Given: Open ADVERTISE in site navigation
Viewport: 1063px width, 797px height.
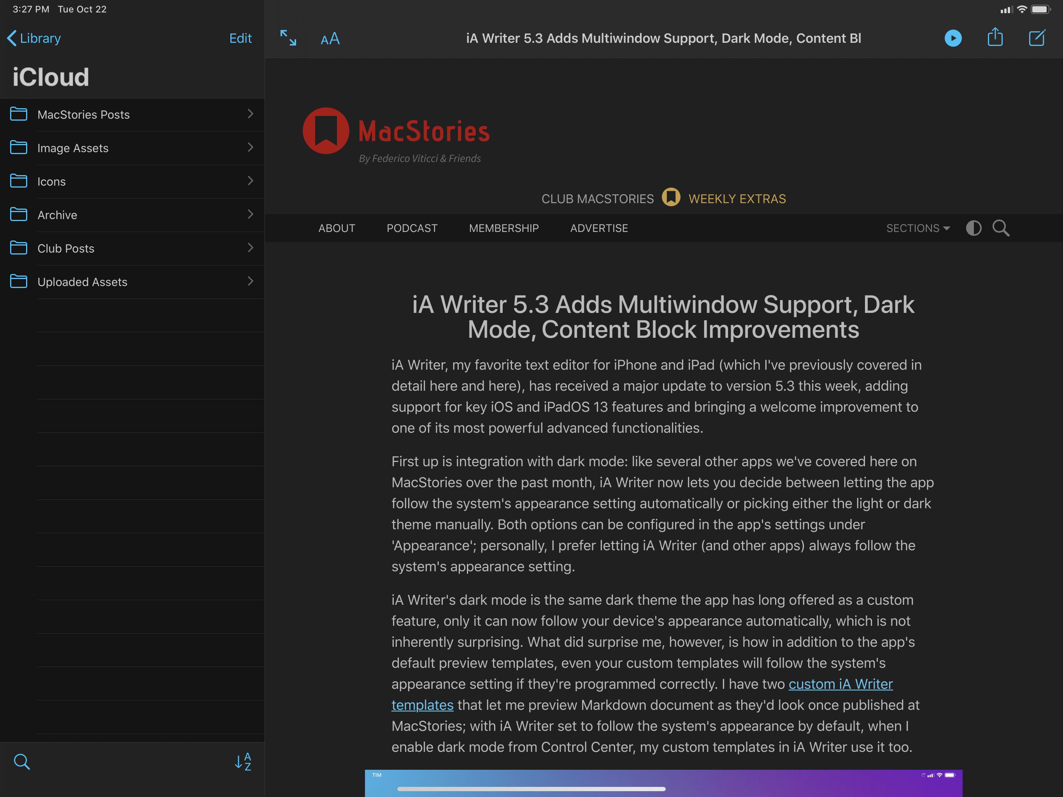Looking at the screenshot, I should 599,228.
